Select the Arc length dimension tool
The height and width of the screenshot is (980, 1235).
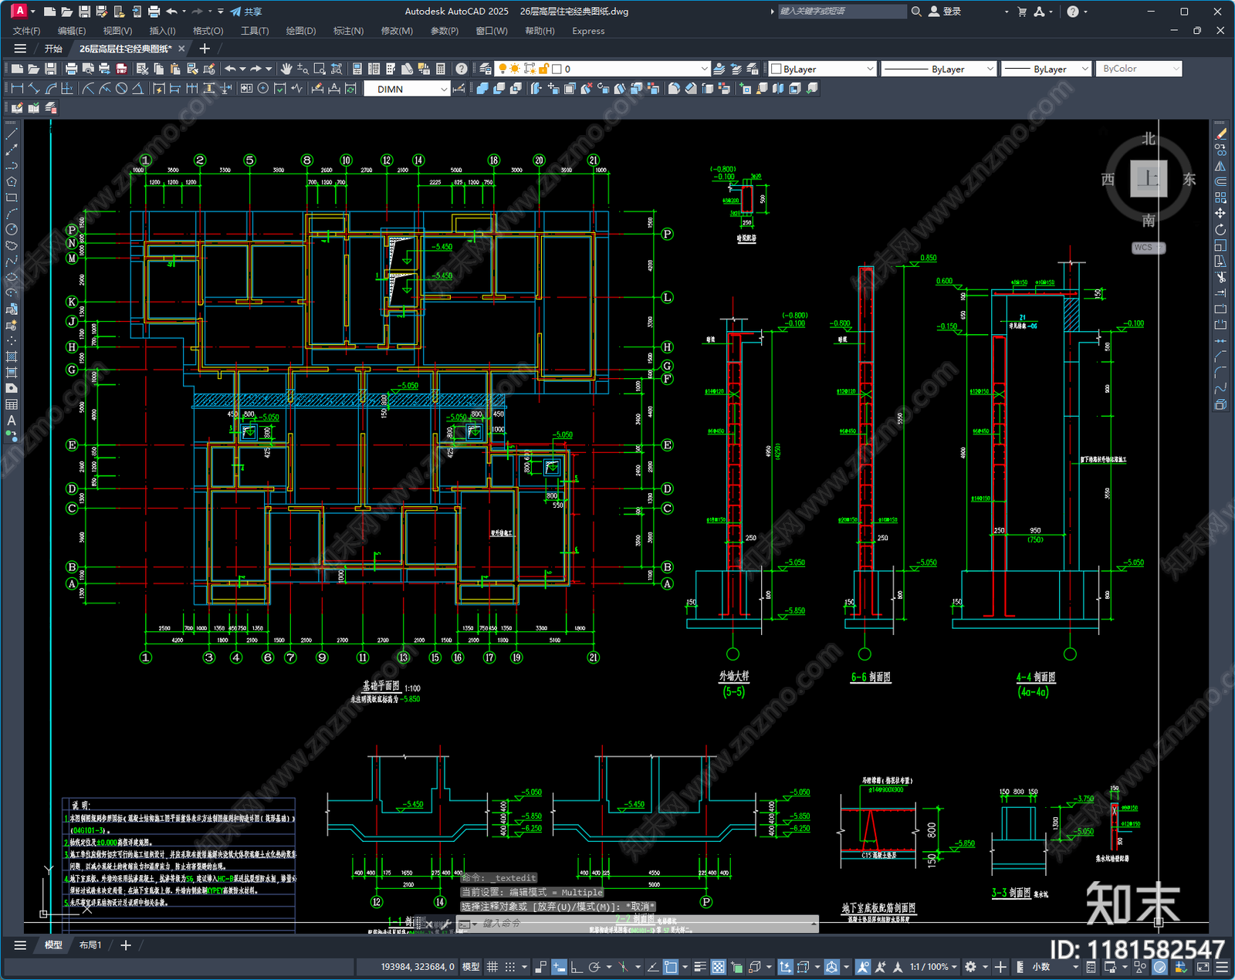click(x=51, y=89)
